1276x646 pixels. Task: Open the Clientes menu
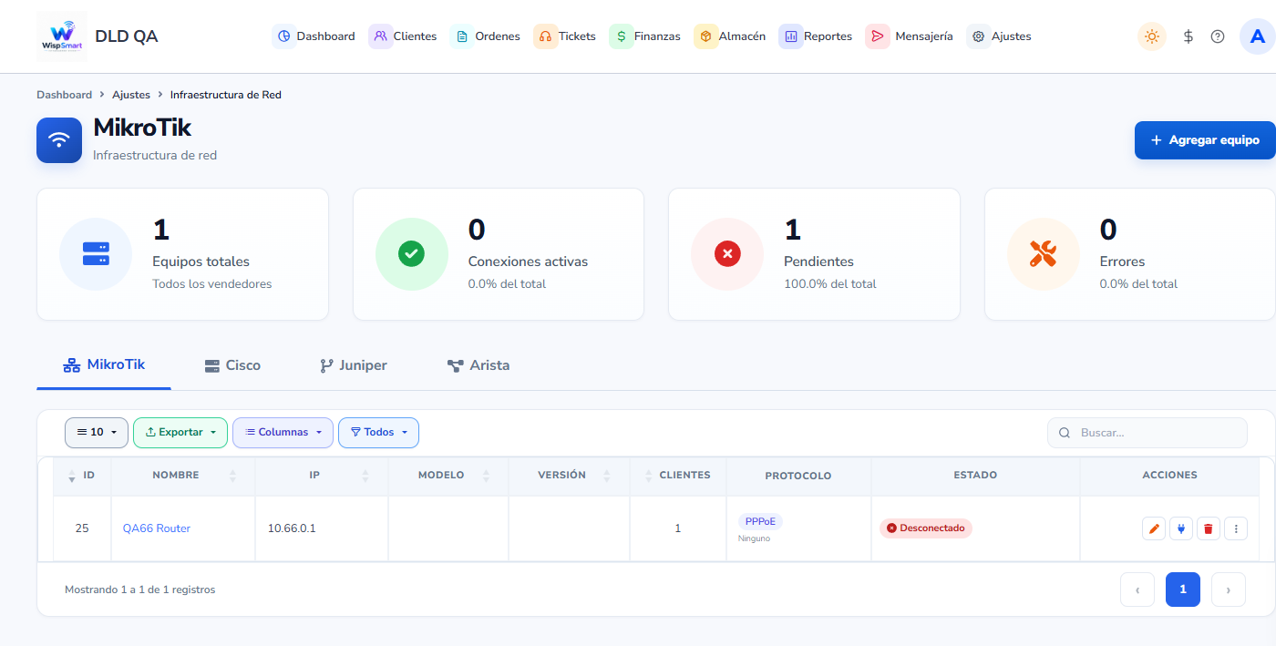[x=404, y=36]
